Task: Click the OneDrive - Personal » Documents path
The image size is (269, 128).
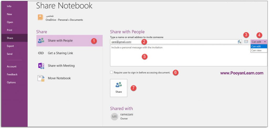Action: coord(64,20)
